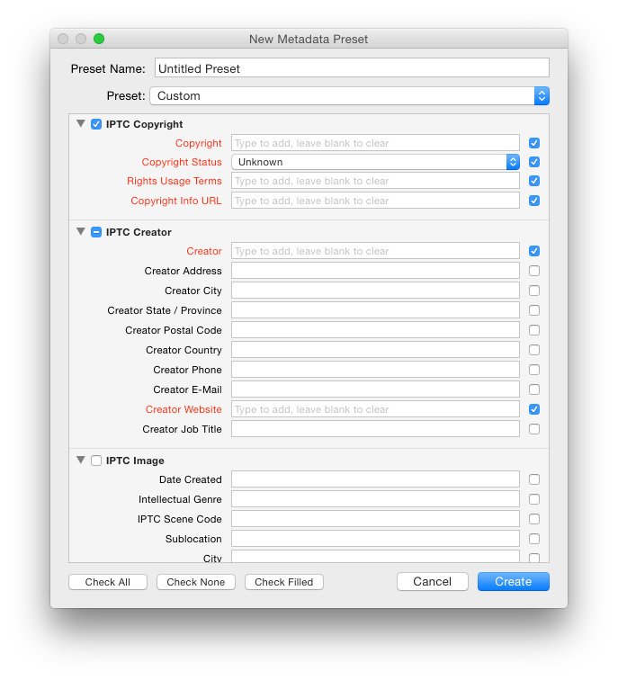Click the Sublocation field

375,538
